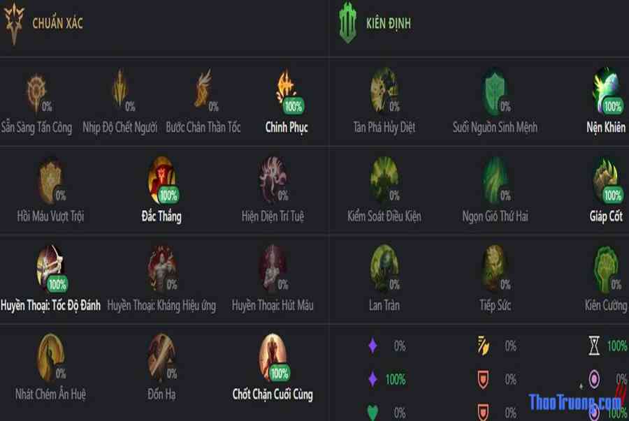Pick the Lan Tràn rune icon
This screenshot has height=421, width=629.
[384, 268]
